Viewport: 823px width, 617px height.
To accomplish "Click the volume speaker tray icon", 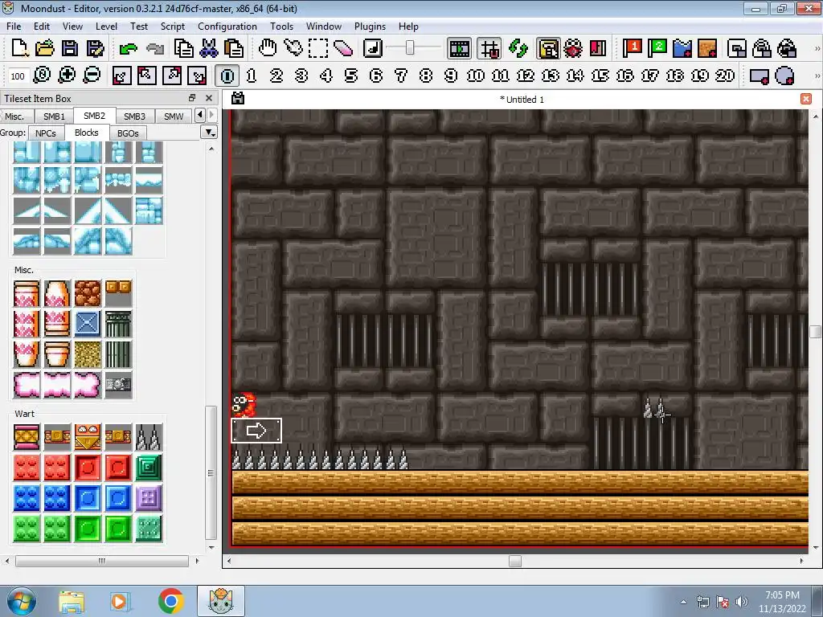I will pyautogui.click(x=742, y=602).
